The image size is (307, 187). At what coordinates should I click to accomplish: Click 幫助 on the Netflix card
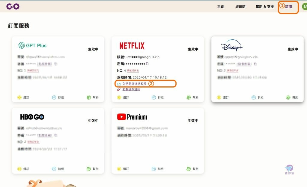(x=192, y=97)
